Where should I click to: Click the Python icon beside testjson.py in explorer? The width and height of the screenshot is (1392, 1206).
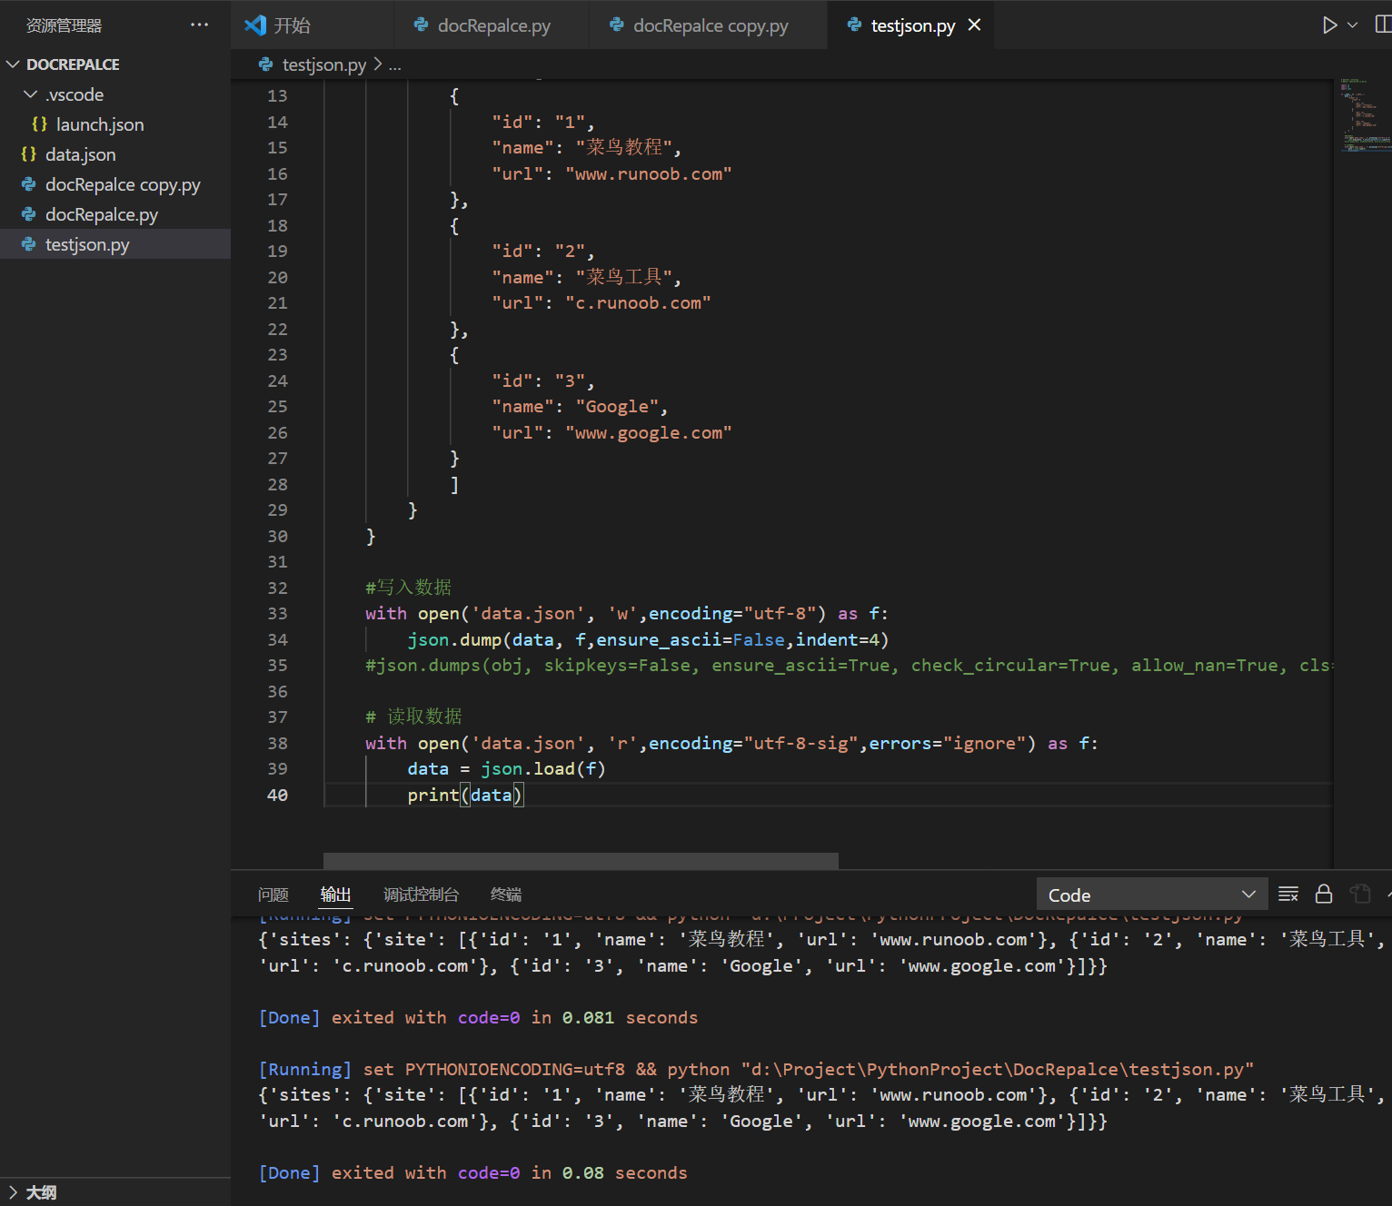pos(28,244)
